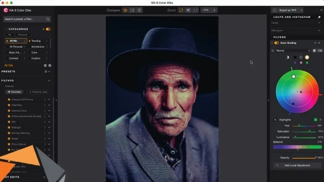Toggle favorite star on Trending category
324x182 pixels.
click(29, 41)
